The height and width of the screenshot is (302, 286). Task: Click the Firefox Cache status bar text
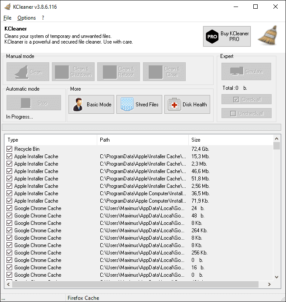(83, 298)
